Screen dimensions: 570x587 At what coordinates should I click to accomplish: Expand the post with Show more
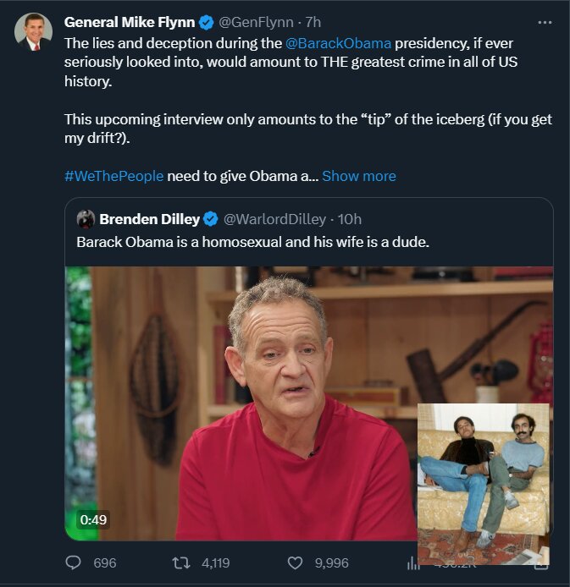pyautogui.click(x=359, y=176)
